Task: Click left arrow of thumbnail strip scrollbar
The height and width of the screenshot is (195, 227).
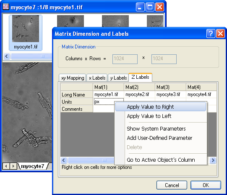Action: pos(7,56)
